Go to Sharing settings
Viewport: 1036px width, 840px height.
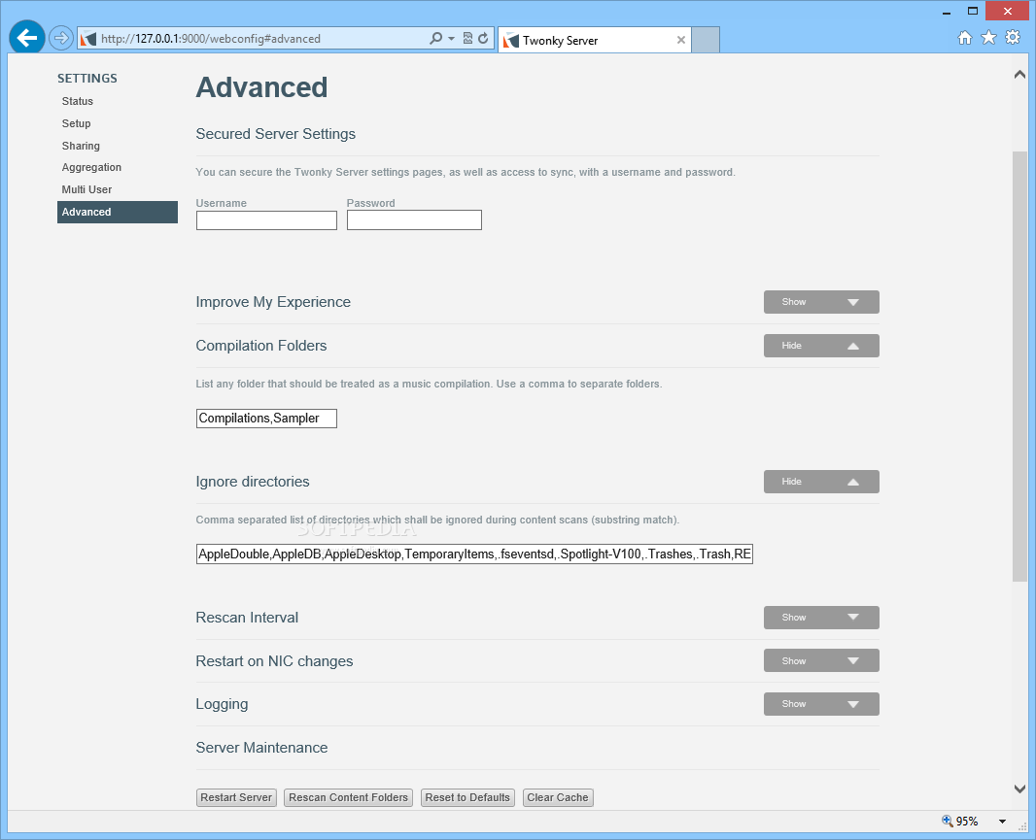coord(81,146)
